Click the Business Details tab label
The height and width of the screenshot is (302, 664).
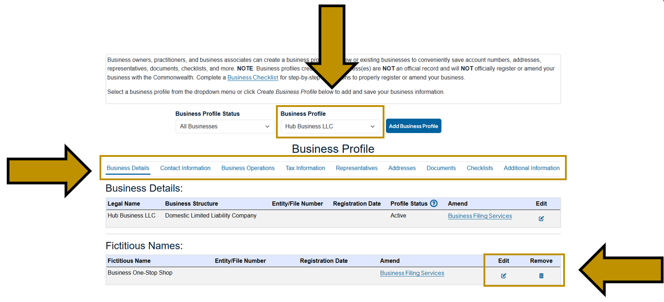point(128,168)
